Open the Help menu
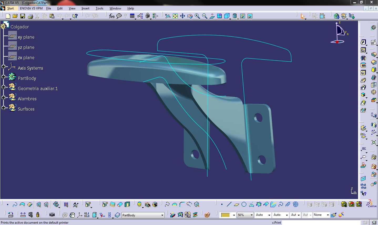This screenshot has height=225, width=378. coord(131,8)
